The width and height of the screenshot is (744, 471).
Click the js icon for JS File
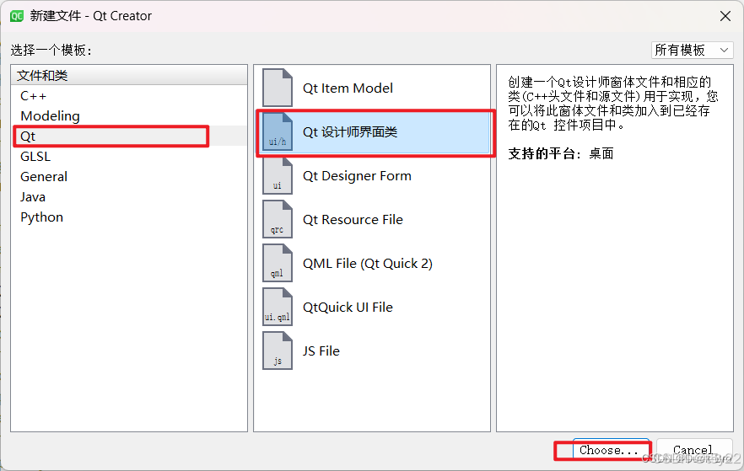[x=278, y=351]
